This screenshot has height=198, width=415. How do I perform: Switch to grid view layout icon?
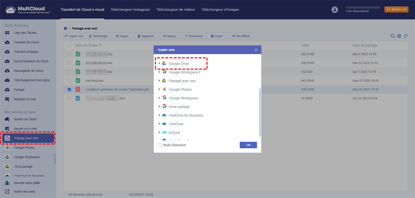[399, 36]
